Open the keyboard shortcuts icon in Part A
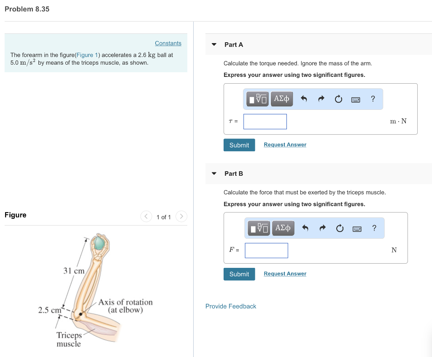This screenshot has width=432, height=357. click(x=356, y=99)
